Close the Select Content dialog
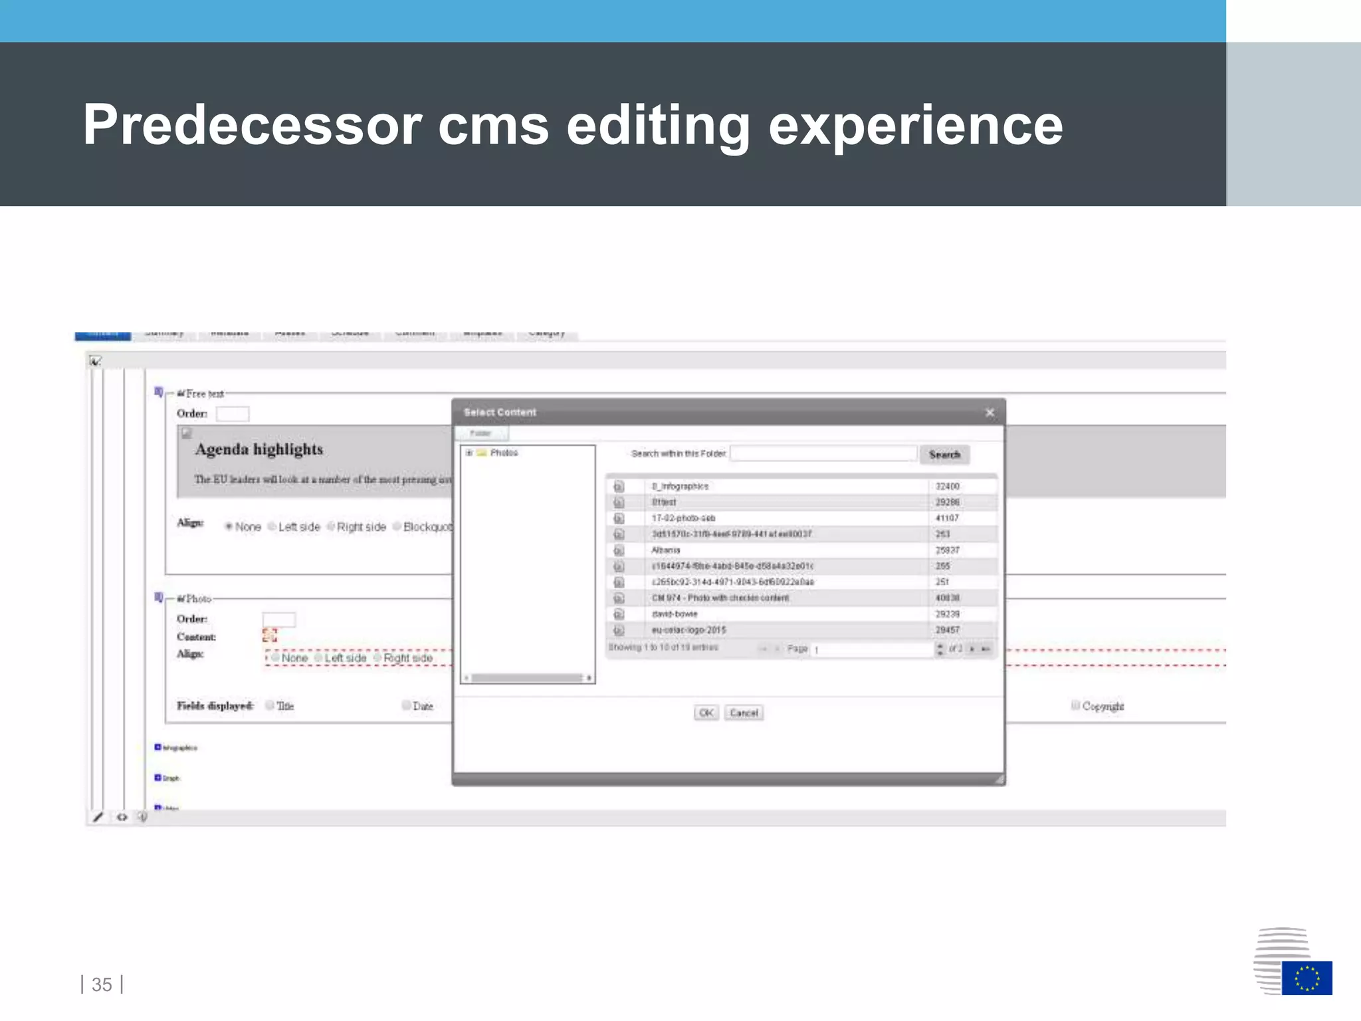This screenshot has width=1361, height=1021. click(990, 413)
